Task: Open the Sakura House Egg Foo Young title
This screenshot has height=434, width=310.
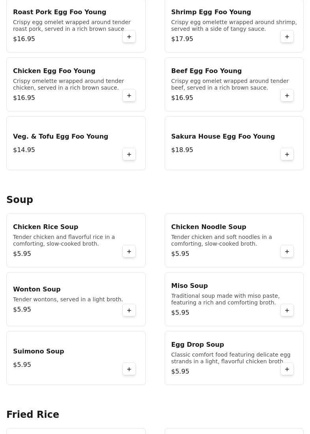Action: pyautogui.click(x=223, y=137)
